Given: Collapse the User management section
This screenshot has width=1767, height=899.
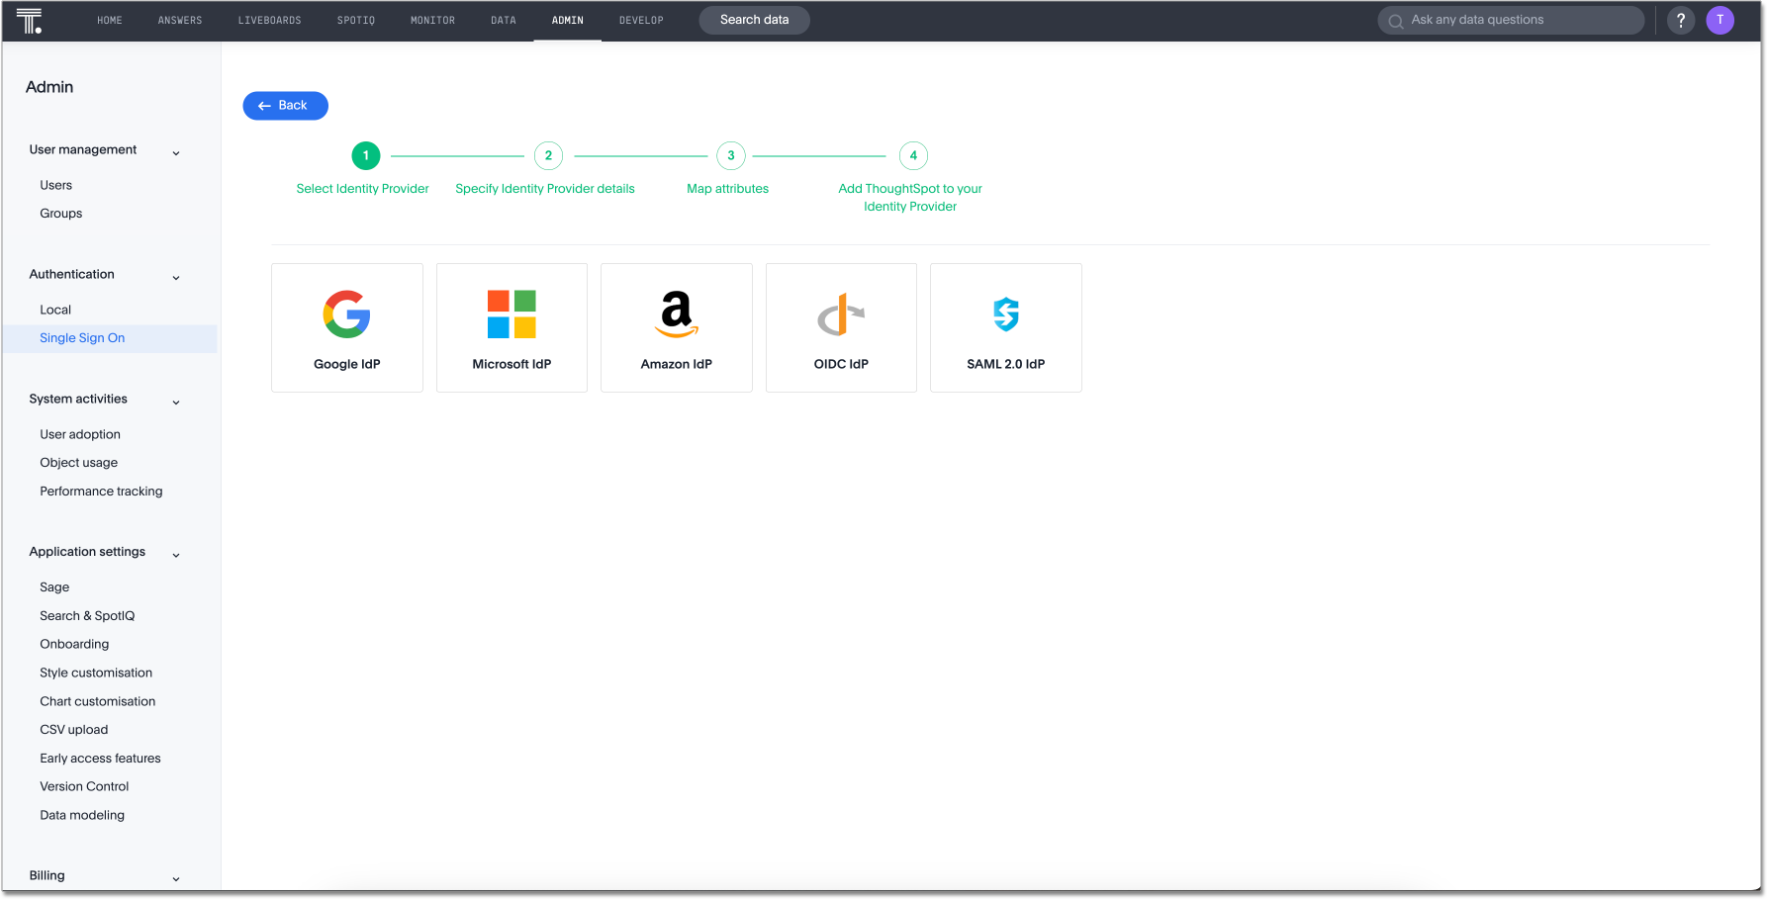Looking at the screenshot, I should 176,152.
